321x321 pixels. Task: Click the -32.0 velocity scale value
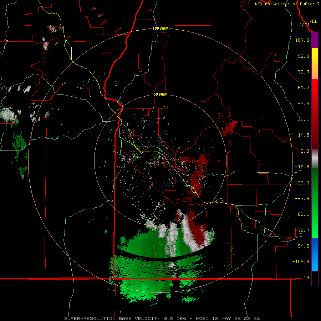point(302,183)
